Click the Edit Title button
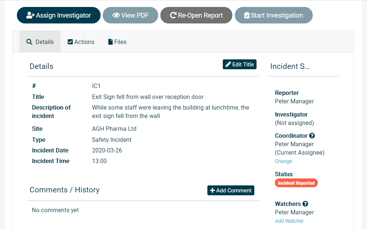The width and height of the screenshot is (367, 229). coord(239,64)
